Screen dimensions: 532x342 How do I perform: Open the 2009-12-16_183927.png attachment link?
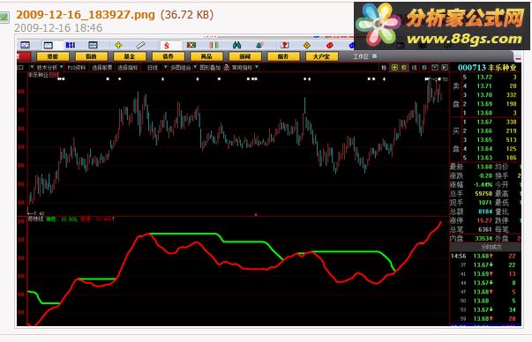(86, 15)
